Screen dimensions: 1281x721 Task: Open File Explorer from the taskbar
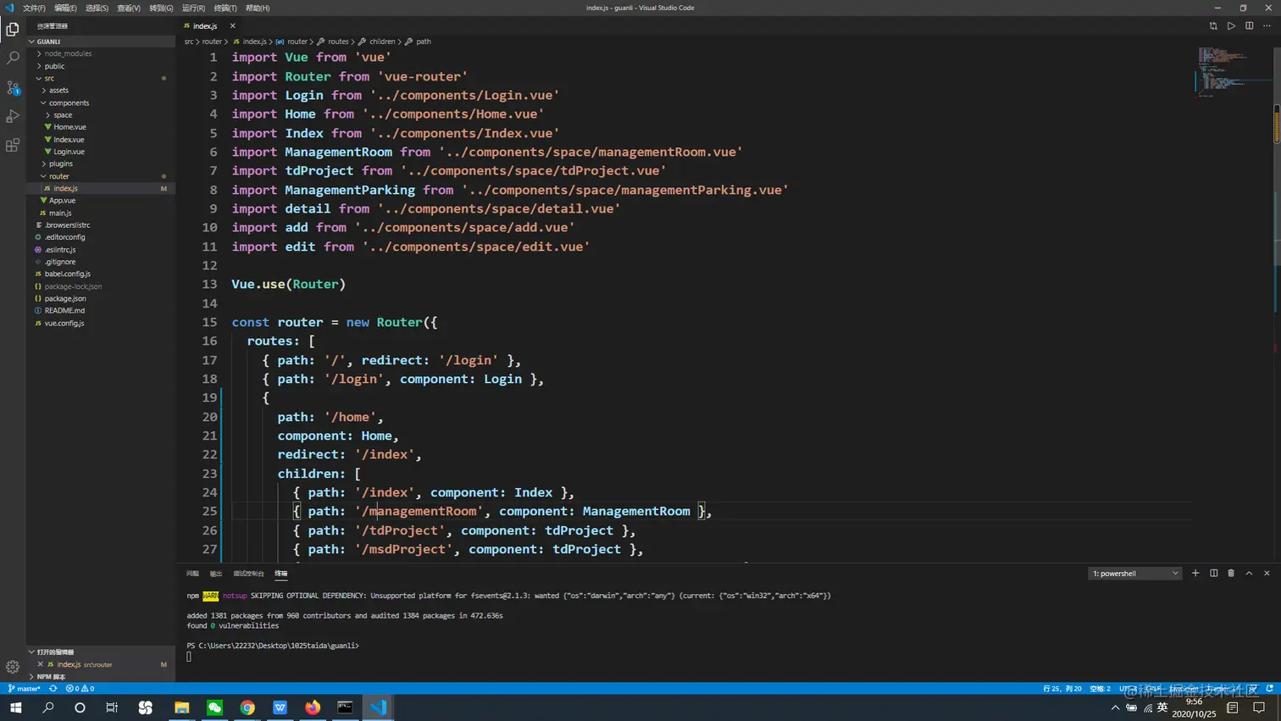(x=181, y=707)
